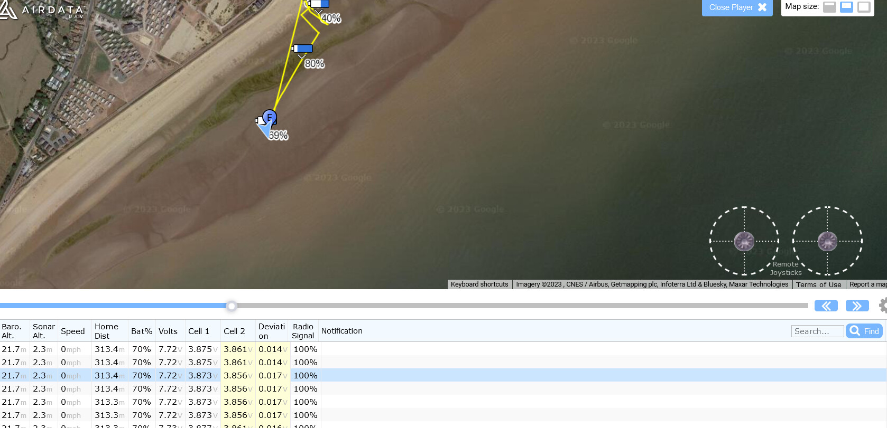Select the small map size option
Image resolution: width=887 pixels, height=428 pixels.
pos(829,7)
